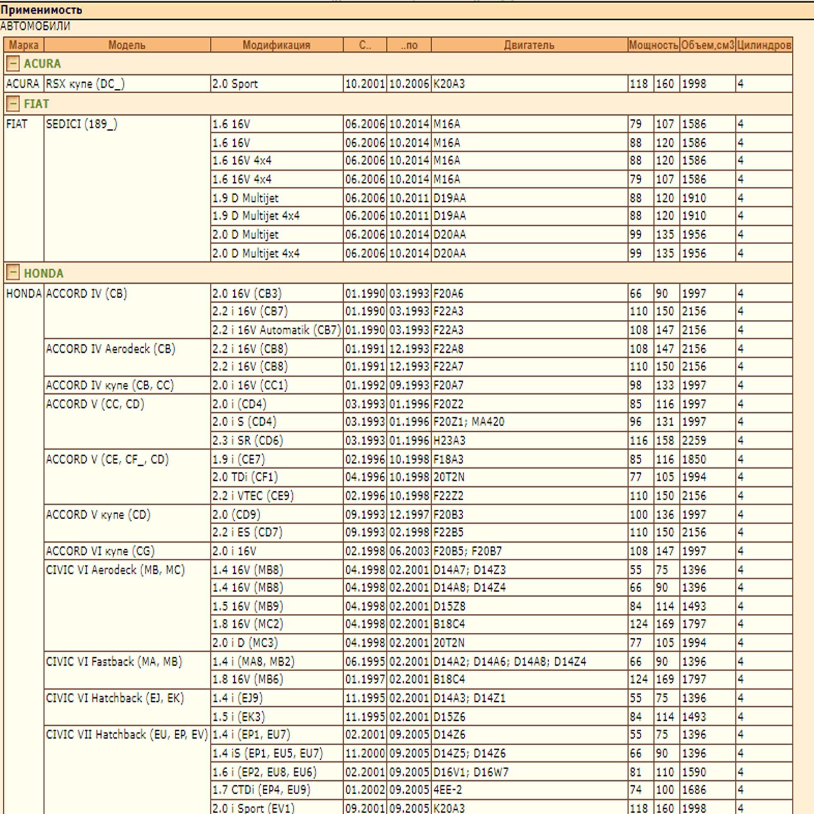814x814 pixels.
Task: Select the 'D14A2; D14A6; D14A8; D14Z4' engine cell
Action: click(529, 661)
